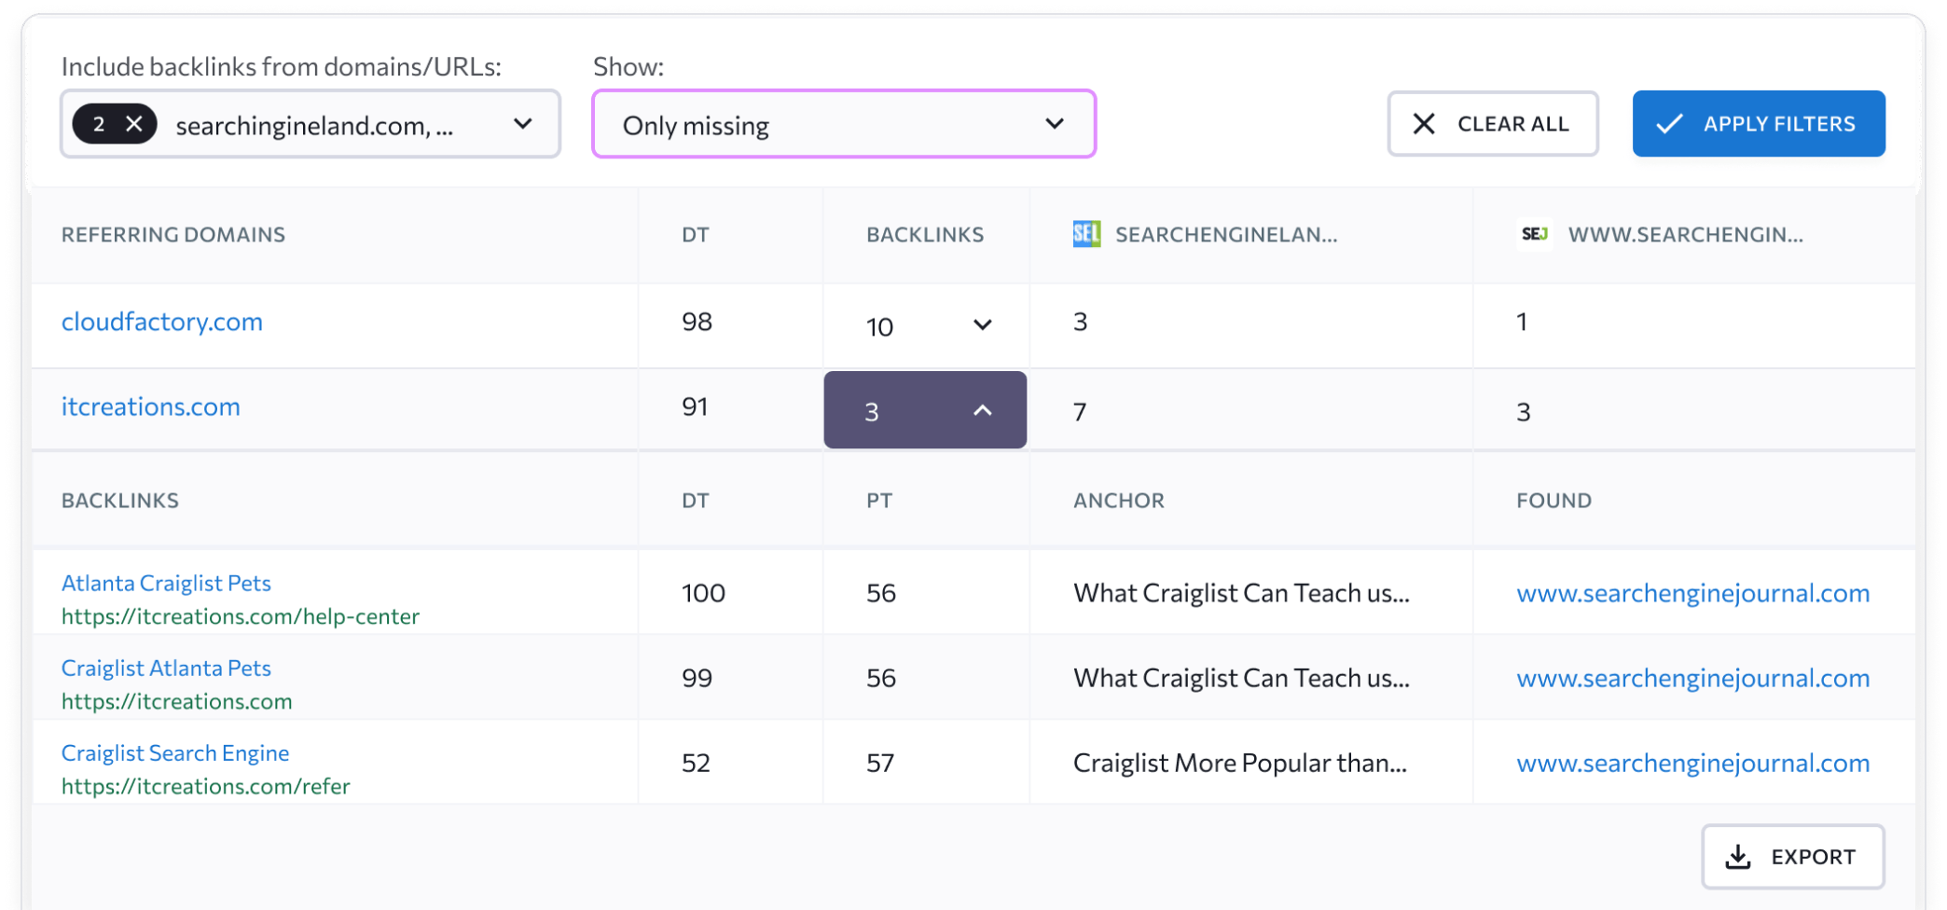1947x910 pixels.
Task: Click the https://itcreations.com/help-center URL
Action: tap(241, 616)
